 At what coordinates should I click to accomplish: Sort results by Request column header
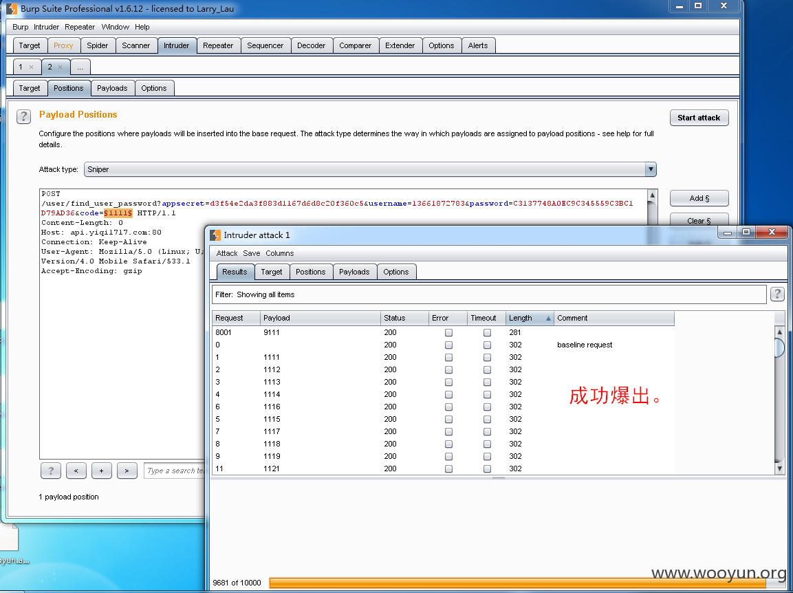pyautogui.click(x=236, y=318)
